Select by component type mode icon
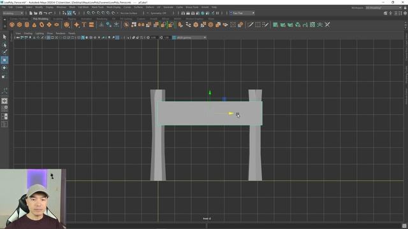Screen dimensions: 408x229 point(75,13)
